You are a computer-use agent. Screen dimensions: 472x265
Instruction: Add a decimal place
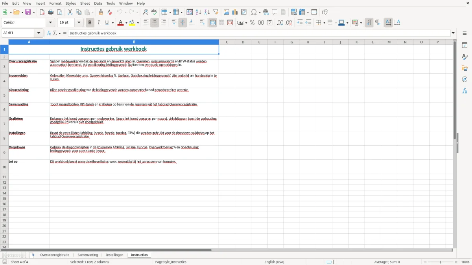point(280,23)
